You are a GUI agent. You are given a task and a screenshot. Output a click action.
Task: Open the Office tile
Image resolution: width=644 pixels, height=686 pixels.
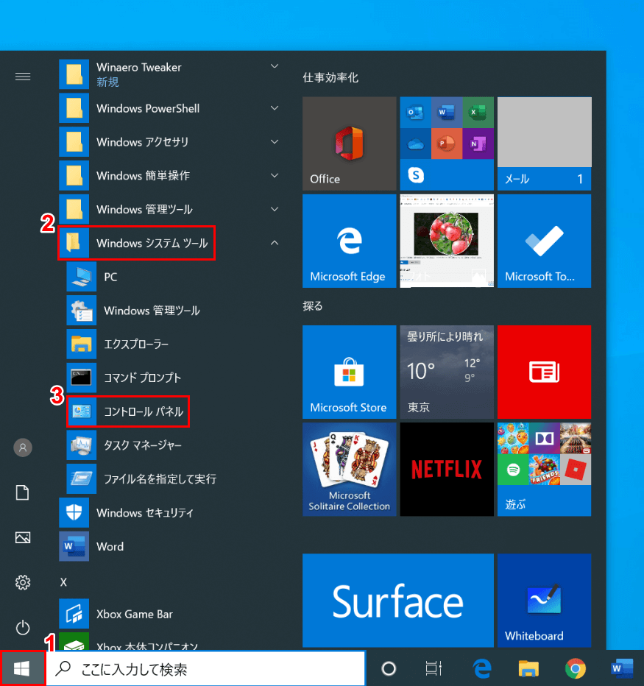[349, 144]
